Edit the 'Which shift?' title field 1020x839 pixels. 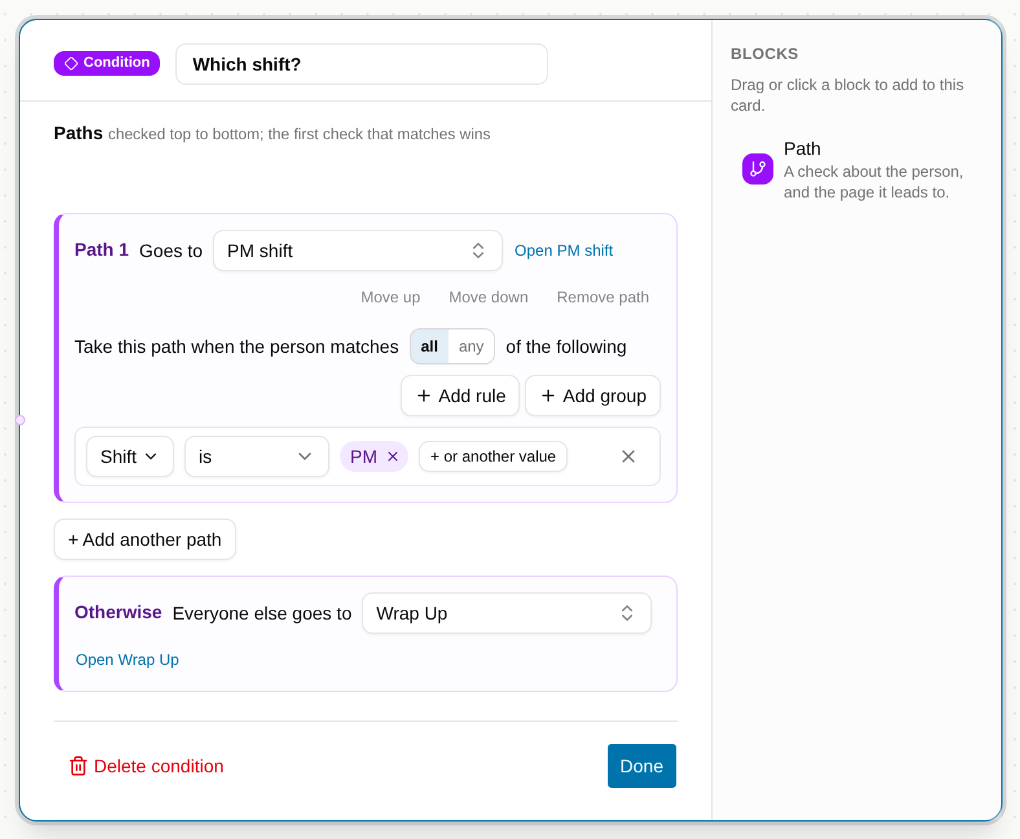click(x=362, y=64)
